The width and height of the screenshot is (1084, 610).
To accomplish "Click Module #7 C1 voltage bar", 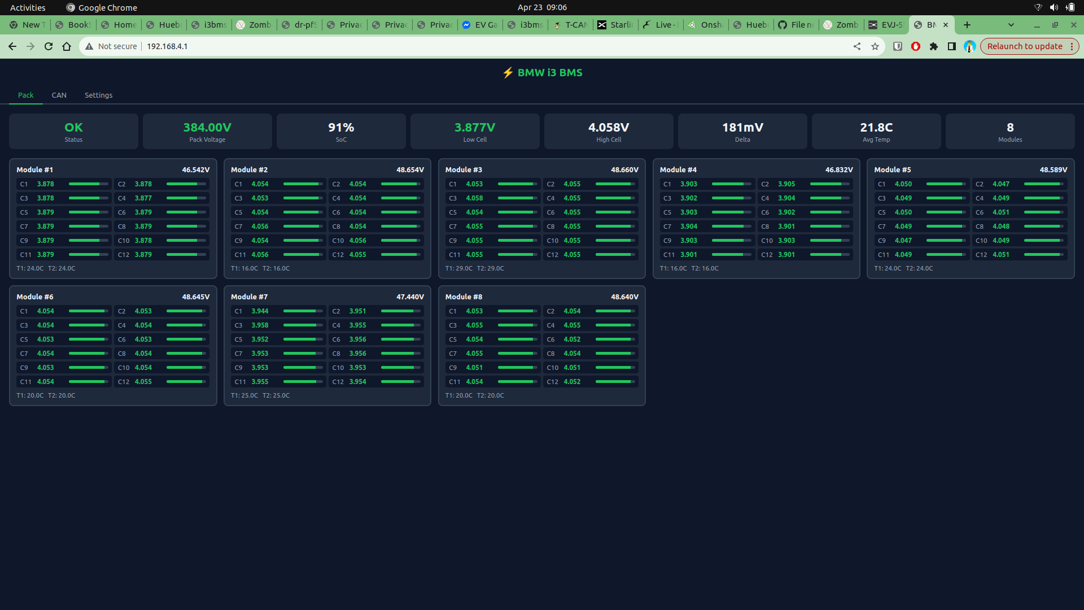I will pos(304,311).
